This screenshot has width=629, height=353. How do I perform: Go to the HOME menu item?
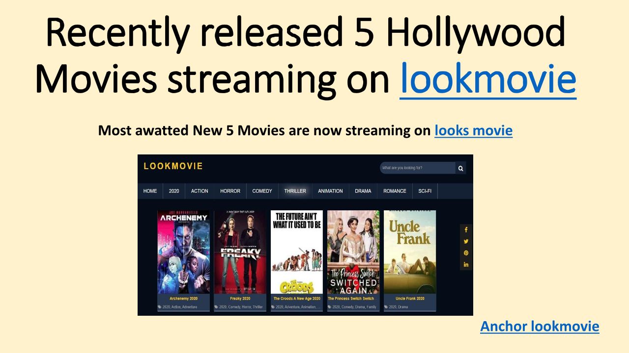(150, 191)
